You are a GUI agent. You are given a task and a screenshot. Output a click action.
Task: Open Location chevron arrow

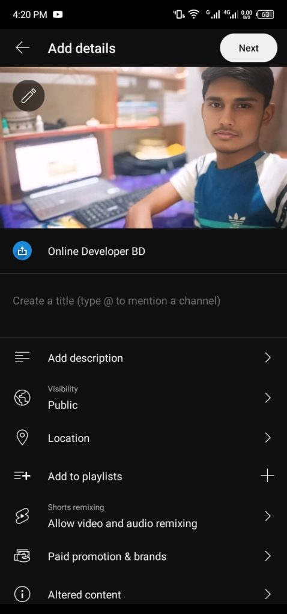pos(268,438)
